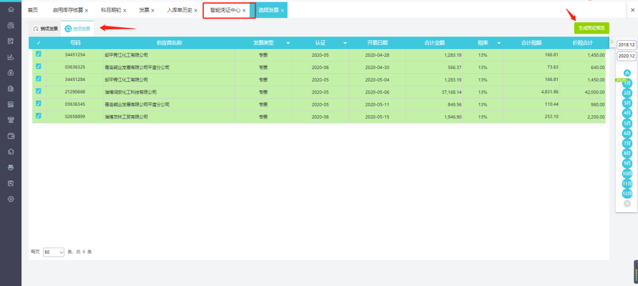Open the 认证 column filter dropdown

click(x=345, y=43)
